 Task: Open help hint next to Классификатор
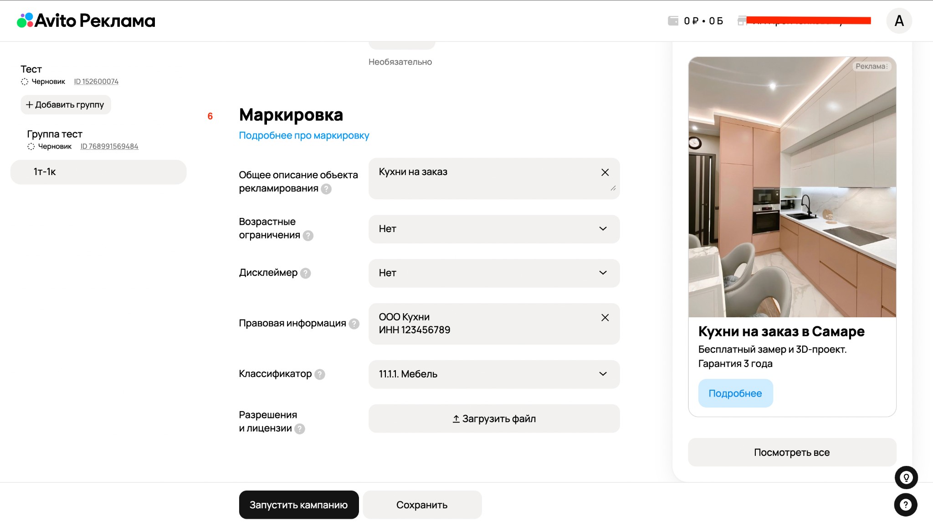pos(320,374)
